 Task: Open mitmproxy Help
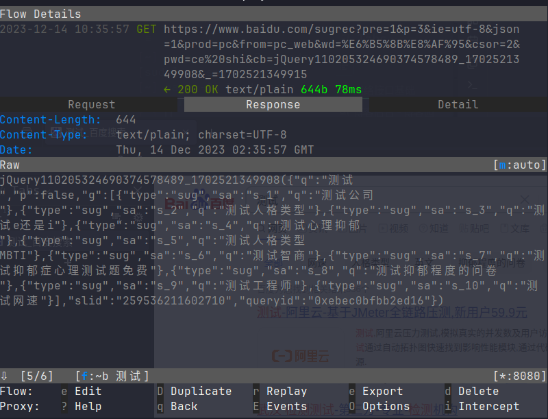pyautogui.click(x=88, y=406)
